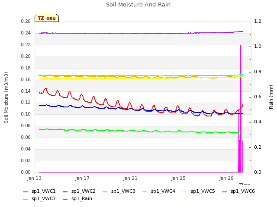Screen dimensions: 277x207
Task: Click the Jan 21 x-axis tick label
Action: (x=130, y=178)
